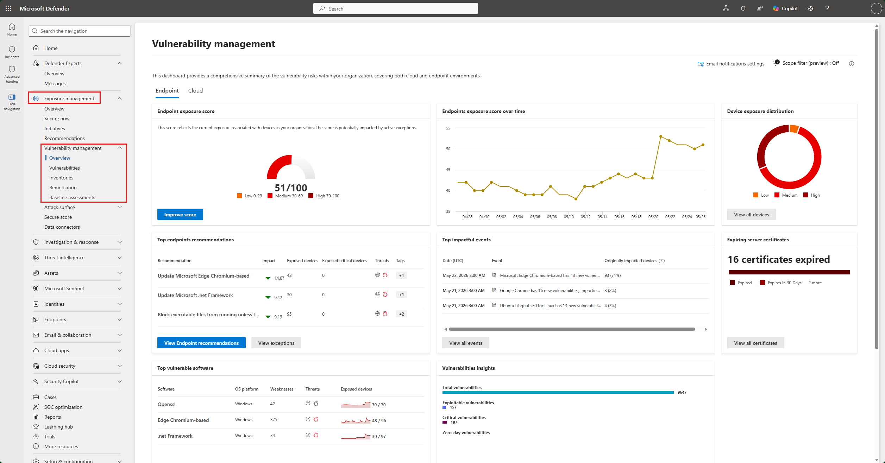The image size is (885, 463).
Task: Click the Scope filter (preview) control
Action: (805, 63)
